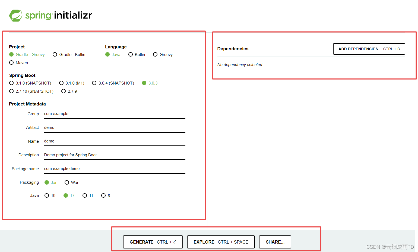Click the Share button
The image size is (418, 252).
(x=275, y=242)
